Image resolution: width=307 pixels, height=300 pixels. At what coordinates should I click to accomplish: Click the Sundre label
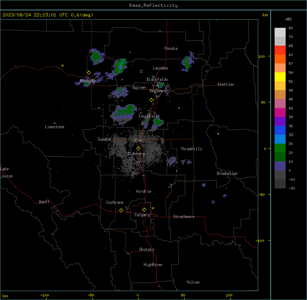(x=104, y=139)
